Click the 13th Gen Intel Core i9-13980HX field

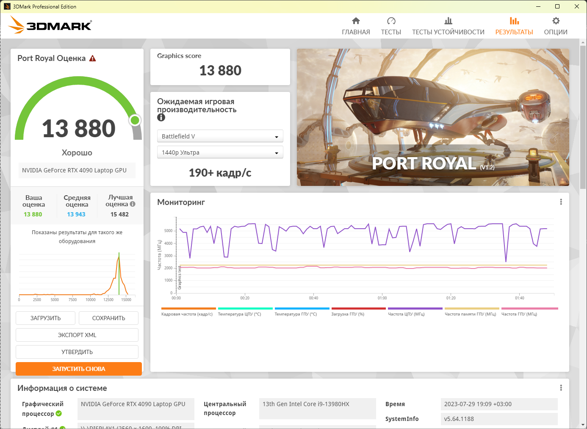318,409
